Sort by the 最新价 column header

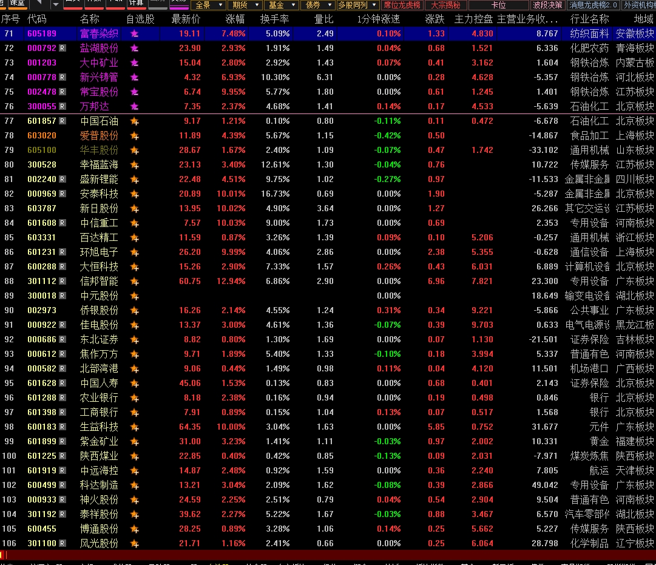tap(186, 19)
